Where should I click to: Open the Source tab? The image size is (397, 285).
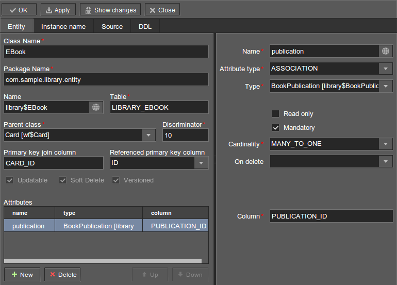112,26
